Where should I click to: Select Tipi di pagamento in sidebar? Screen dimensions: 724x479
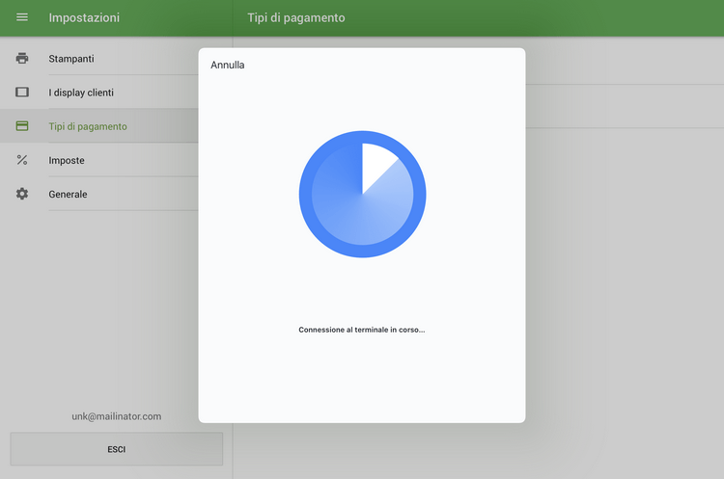[x=88, y=126]
